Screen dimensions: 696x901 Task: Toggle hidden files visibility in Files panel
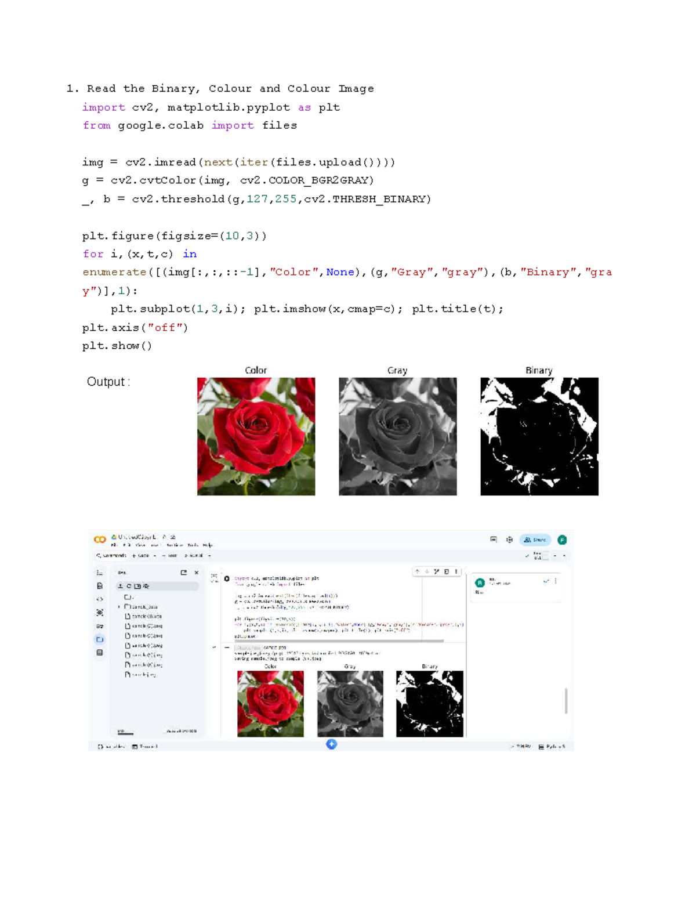146,586
